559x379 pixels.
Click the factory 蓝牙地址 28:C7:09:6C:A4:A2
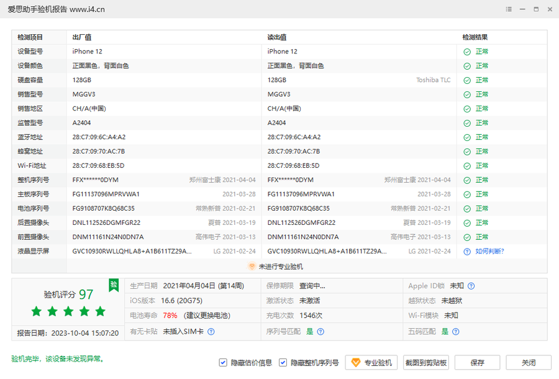[x=99, y=137]
